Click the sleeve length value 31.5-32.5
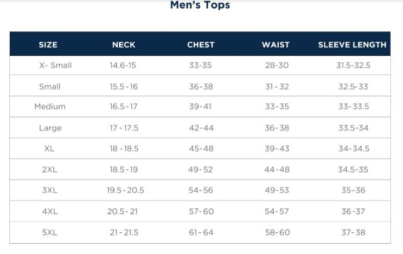 pyautogui.click(x=354, y=65)
